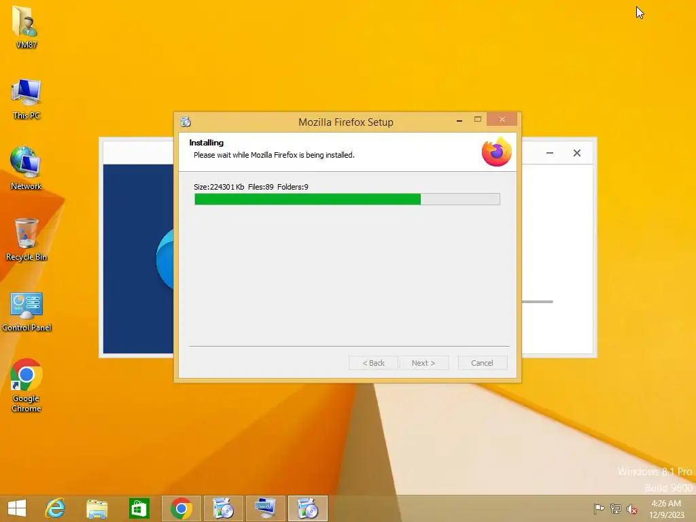This screenshot has width=696, height=522.
Task: Open the network tray icon
Action: (616, 508)
